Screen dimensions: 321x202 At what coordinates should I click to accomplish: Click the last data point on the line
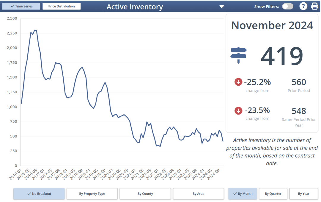223,141
